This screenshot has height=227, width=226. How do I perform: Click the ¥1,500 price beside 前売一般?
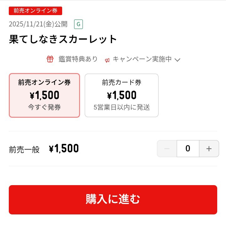(x=64, y=149)
